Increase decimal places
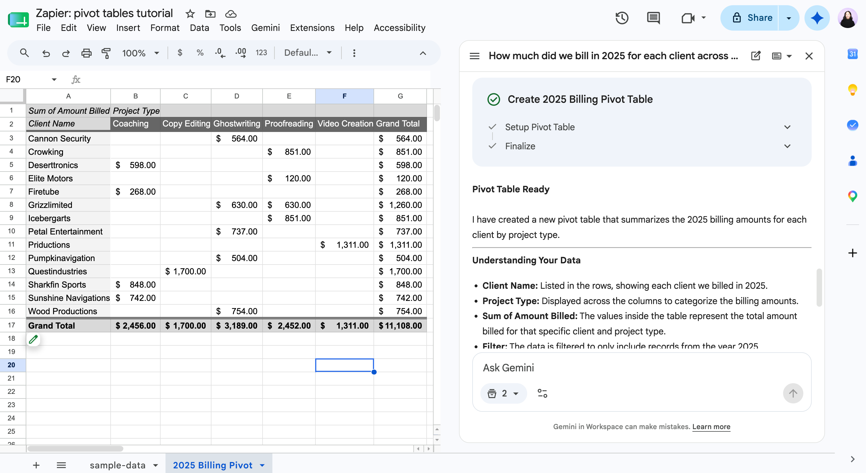The height and width of the screenshot is (473, 866). (241, 53)
